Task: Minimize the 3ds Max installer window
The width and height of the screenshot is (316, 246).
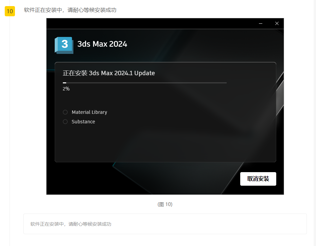Action: coord(261,23)
